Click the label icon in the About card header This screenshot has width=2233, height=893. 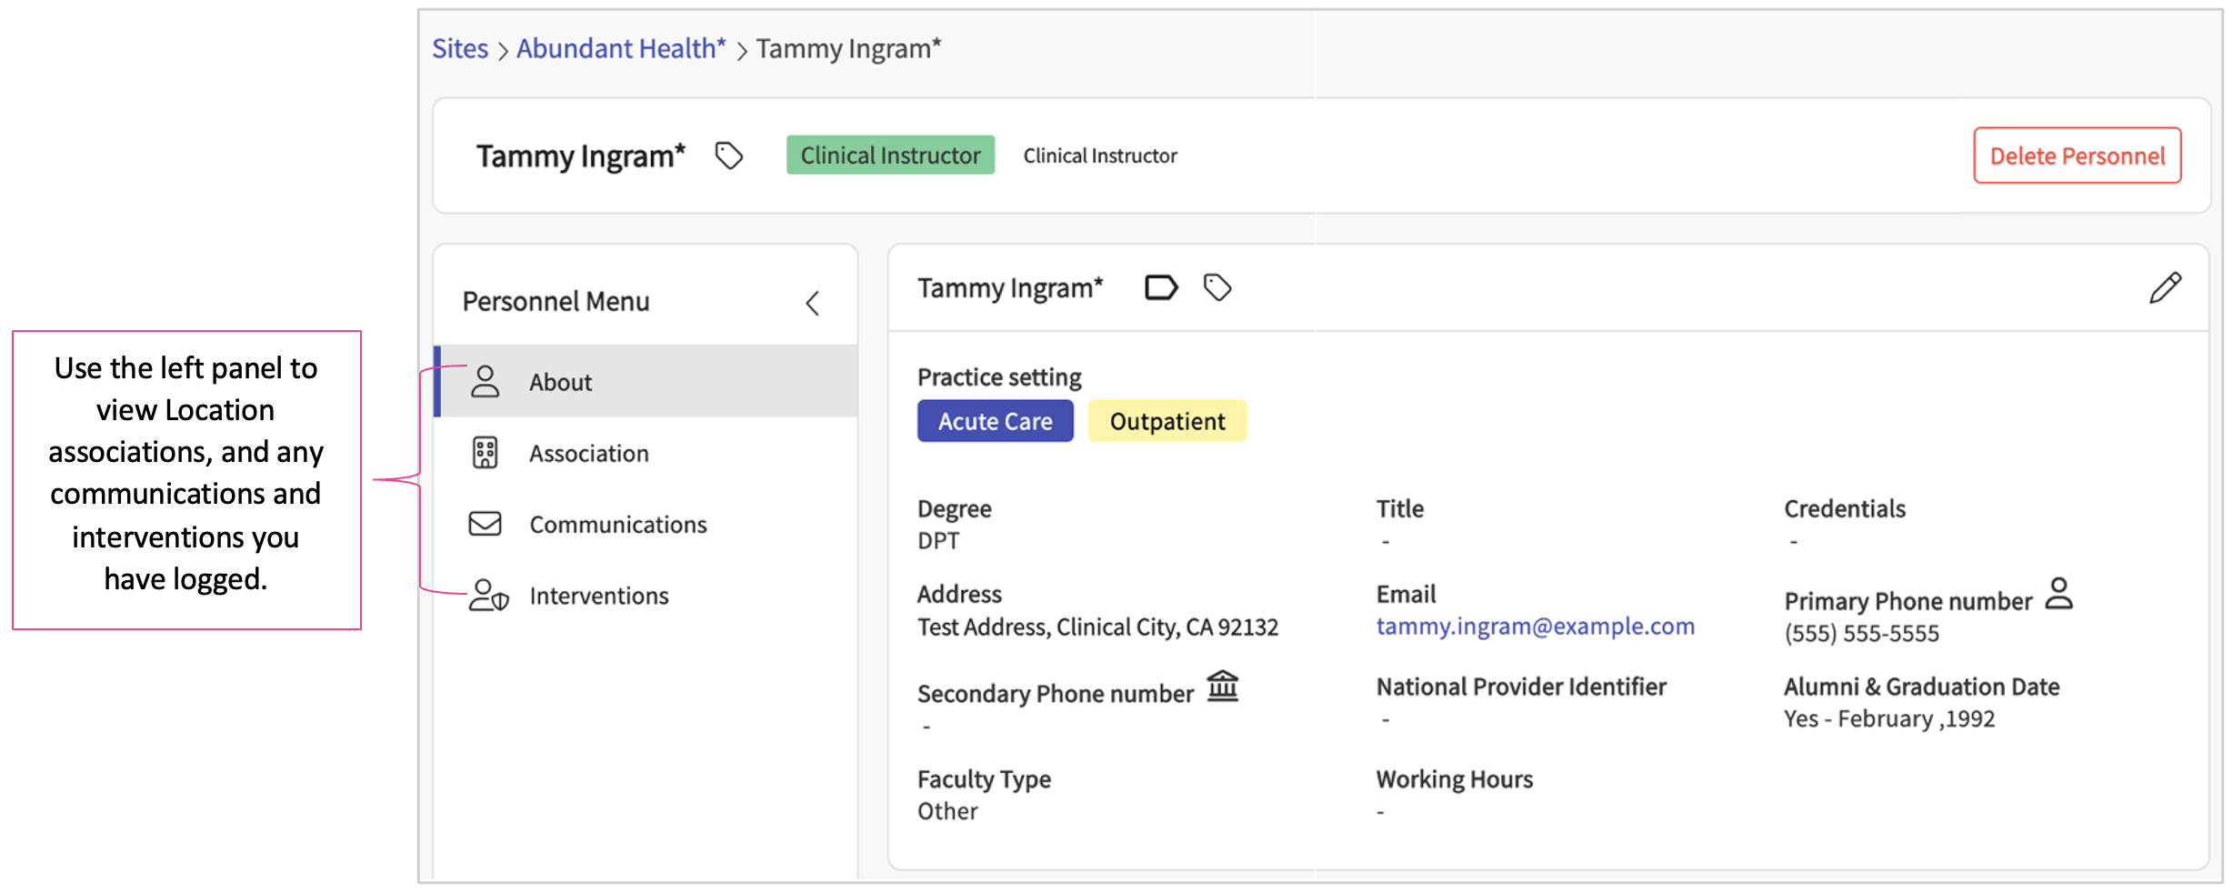point(1160,288)
